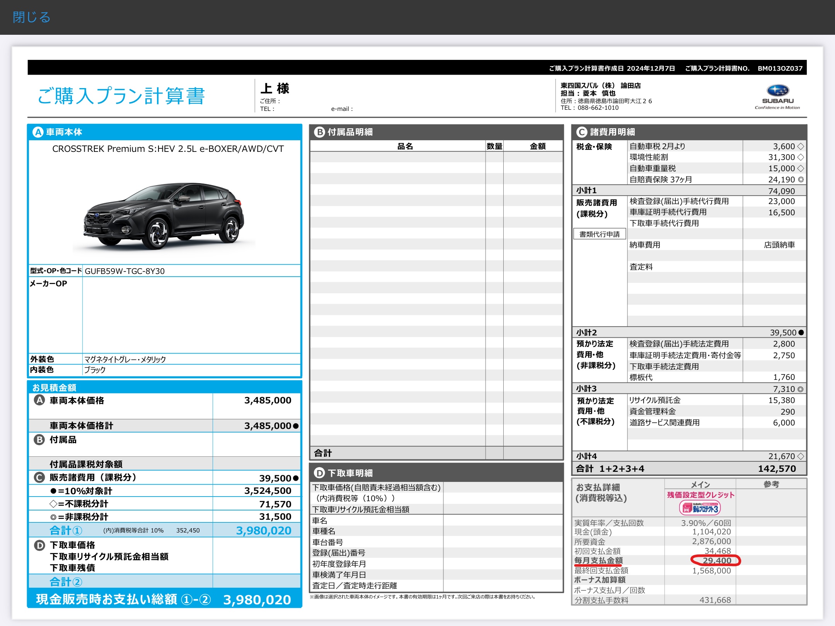Screen dimensions: 835x626
Task: Click the 残クレプロテクト3 badge icon
Action: click(x=700, y=508)
